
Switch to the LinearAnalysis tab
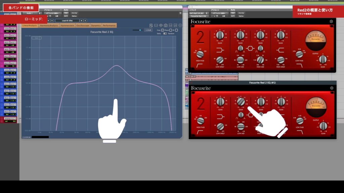click(30, 25)
